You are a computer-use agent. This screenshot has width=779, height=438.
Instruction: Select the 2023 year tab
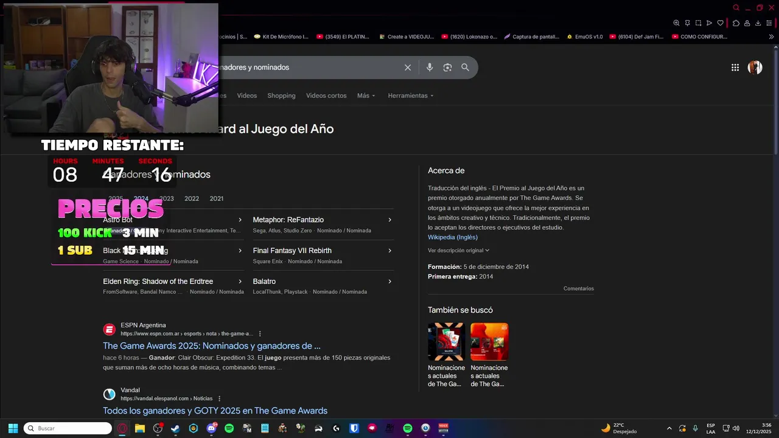(x=166, y=198)
